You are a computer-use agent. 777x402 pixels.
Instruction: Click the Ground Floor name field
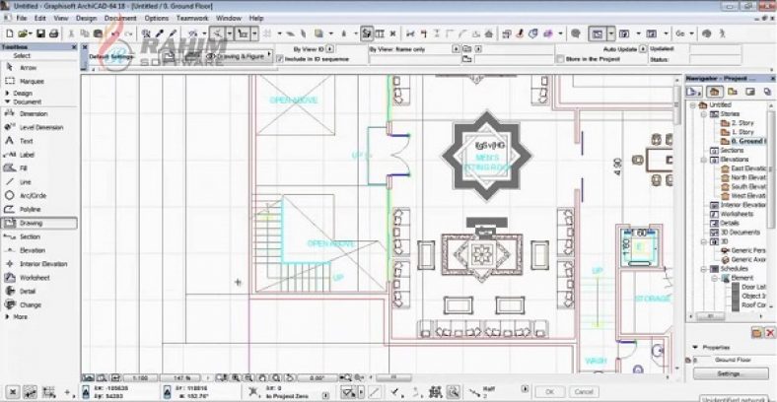tap(733, 360)
